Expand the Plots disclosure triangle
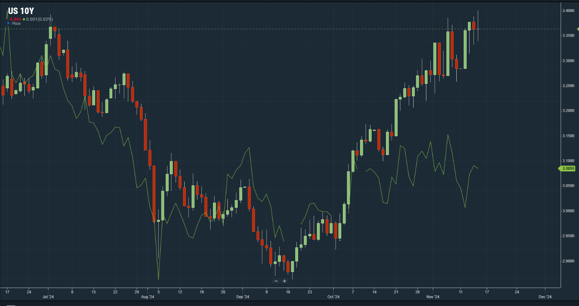 9,23
